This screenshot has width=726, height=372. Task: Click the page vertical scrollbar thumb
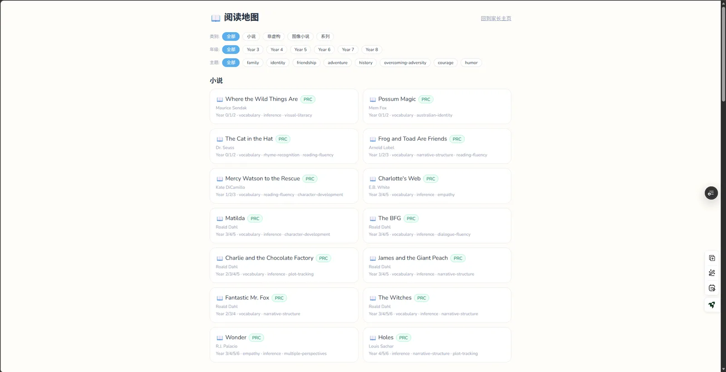tap(723, 54)
